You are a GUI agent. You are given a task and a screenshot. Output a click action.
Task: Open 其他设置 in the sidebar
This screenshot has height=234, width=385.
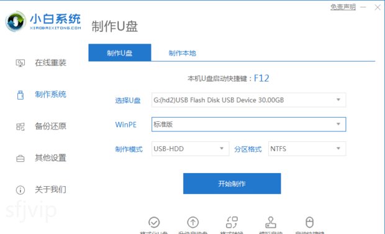[x=50, y=158]
